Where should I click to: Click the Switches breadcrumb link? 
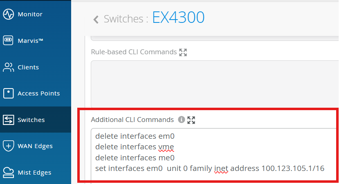click(x=123, y=19)
